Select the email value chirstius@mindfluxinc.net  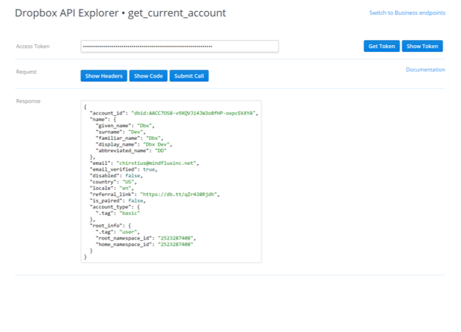(157, 163)
